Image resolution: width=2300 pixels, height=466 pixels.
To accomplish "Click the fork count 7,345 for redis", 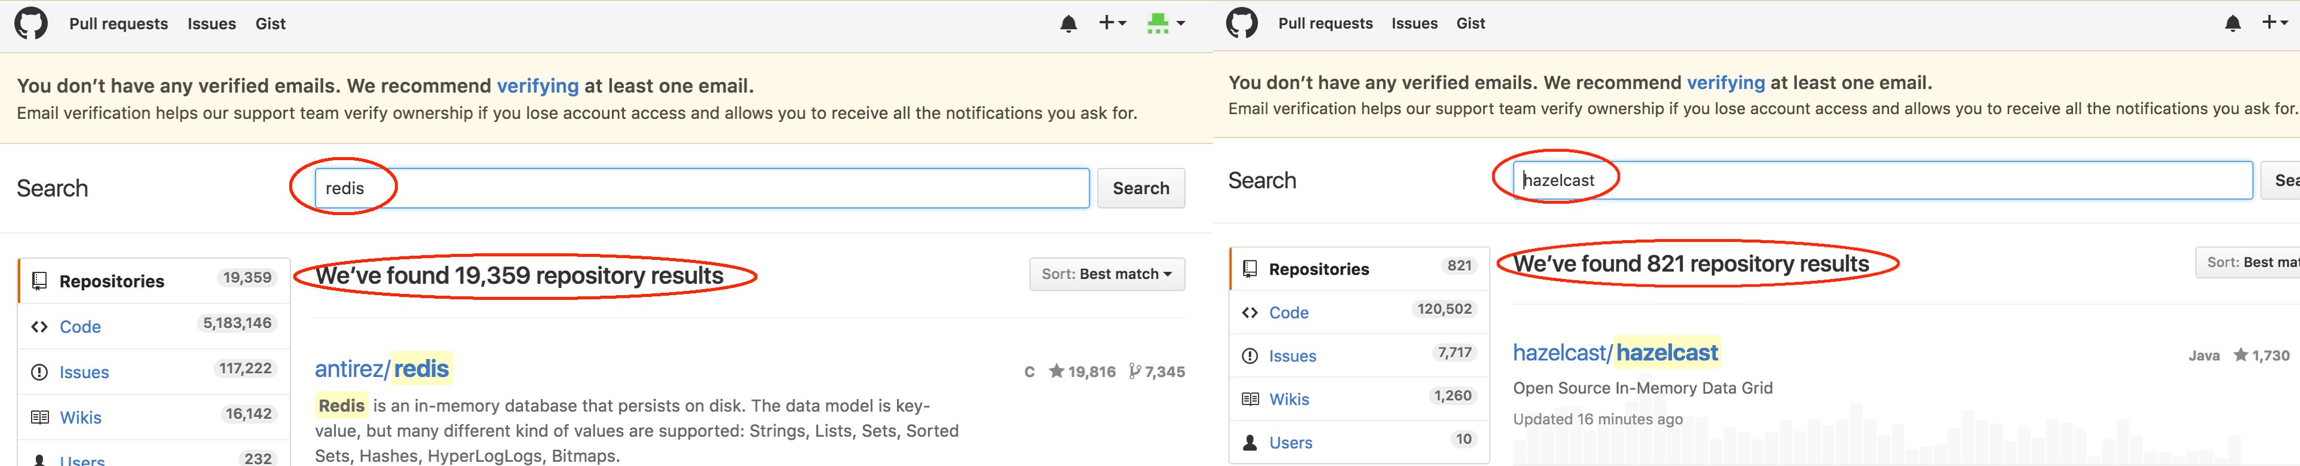I will 1157,372.
